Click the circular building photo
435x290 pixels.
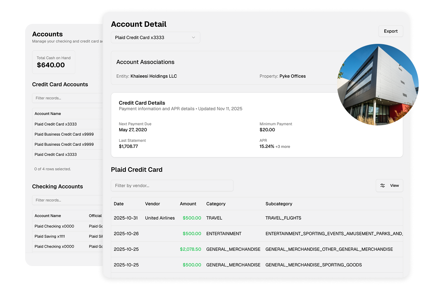click(378, 84)
